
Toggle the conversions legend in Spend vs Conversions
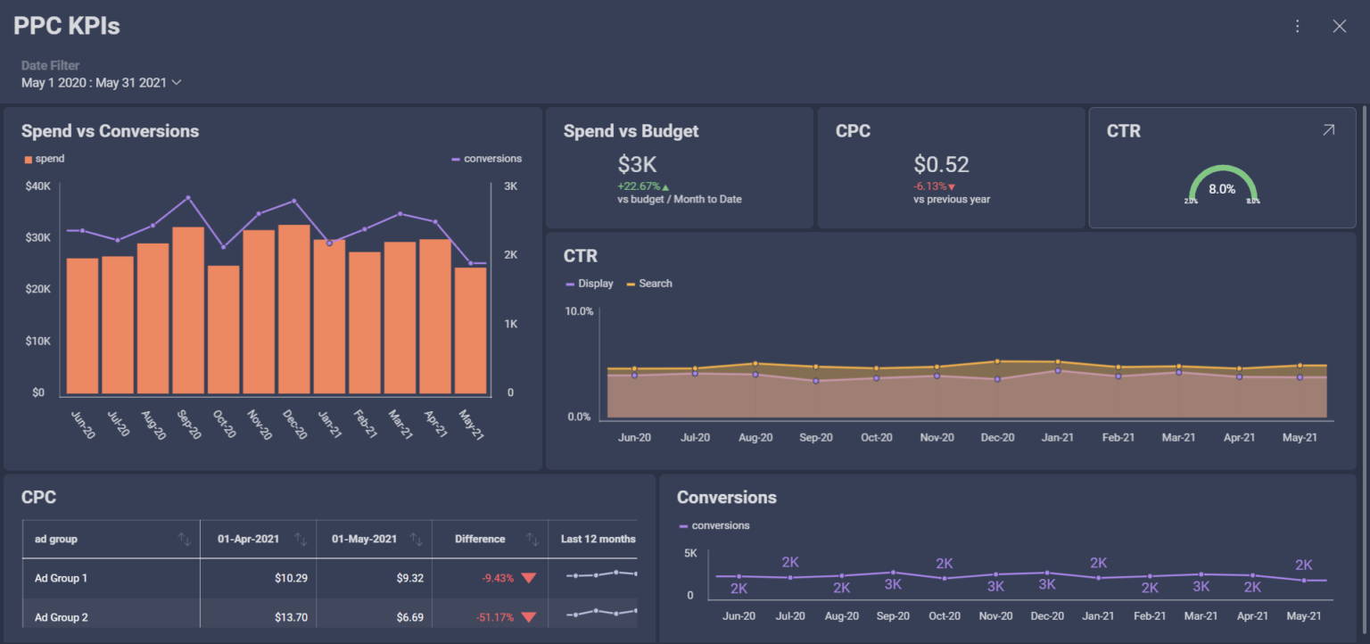click(x=485, y=158)
